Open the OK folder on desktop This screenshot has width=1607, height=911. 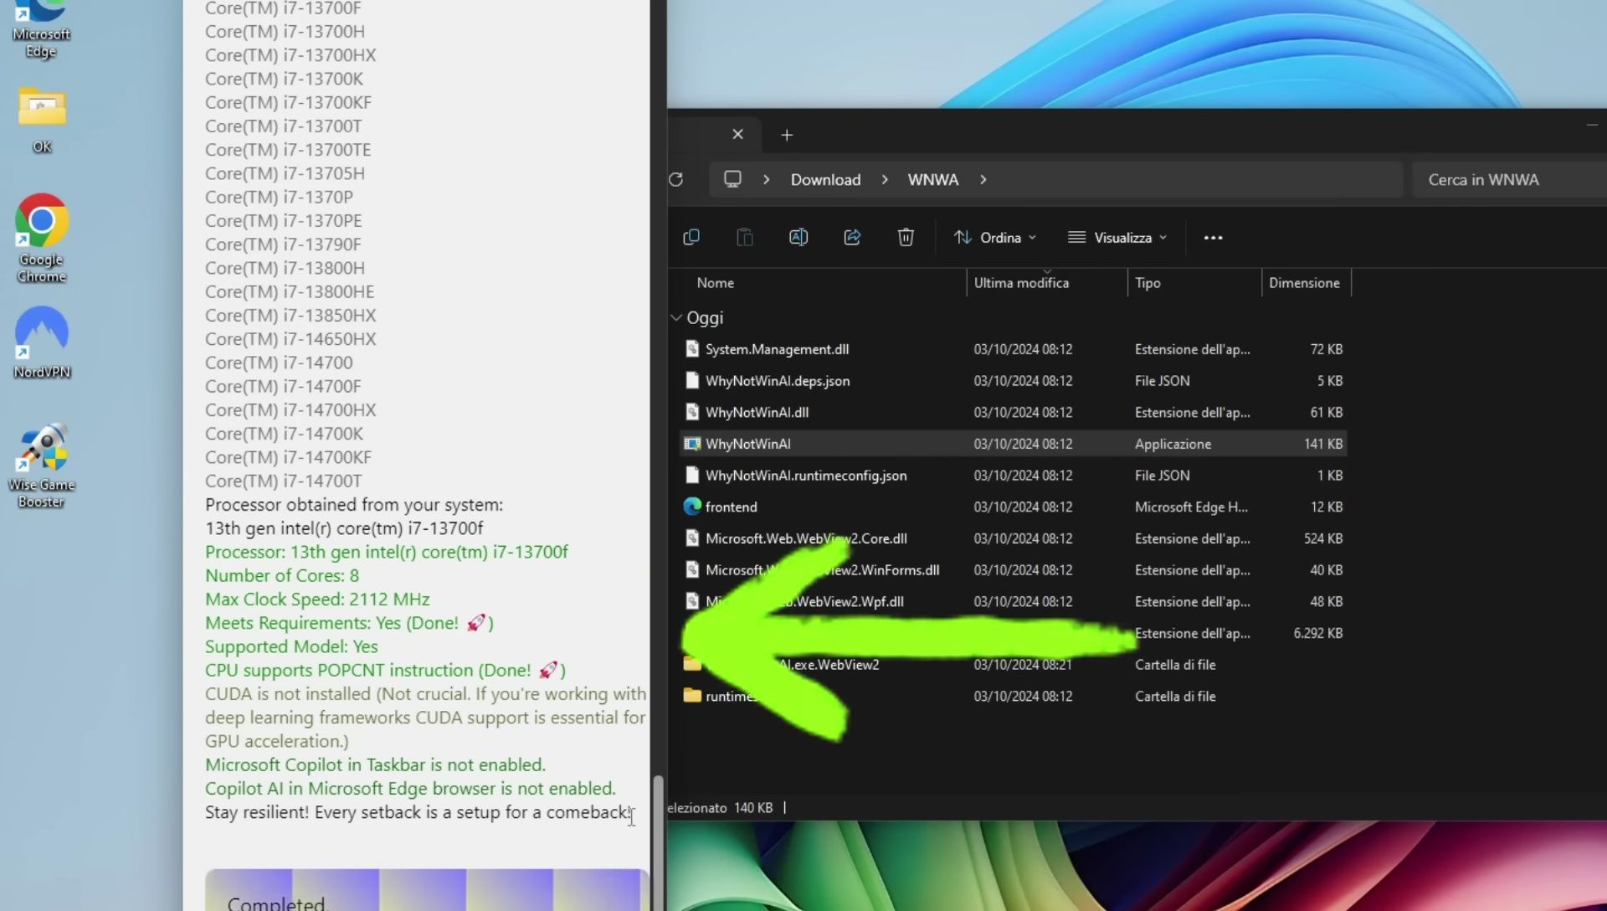(42, 121)
